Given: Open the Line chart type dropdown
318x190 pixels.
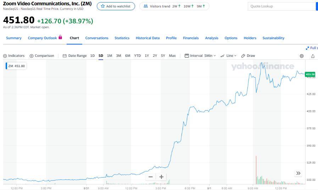Looking at the screenshot, I should click(x=228, y=56).
